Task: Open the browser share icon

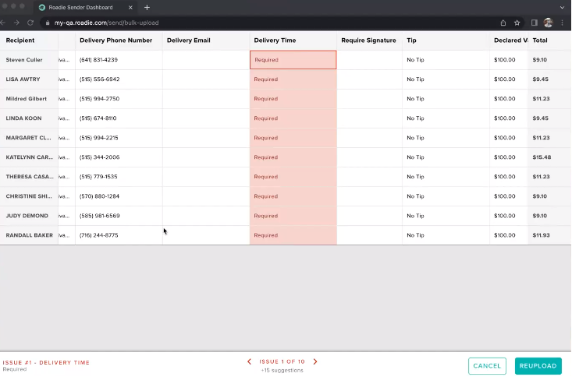Action: pyautogui.click(x=503, y=23)
